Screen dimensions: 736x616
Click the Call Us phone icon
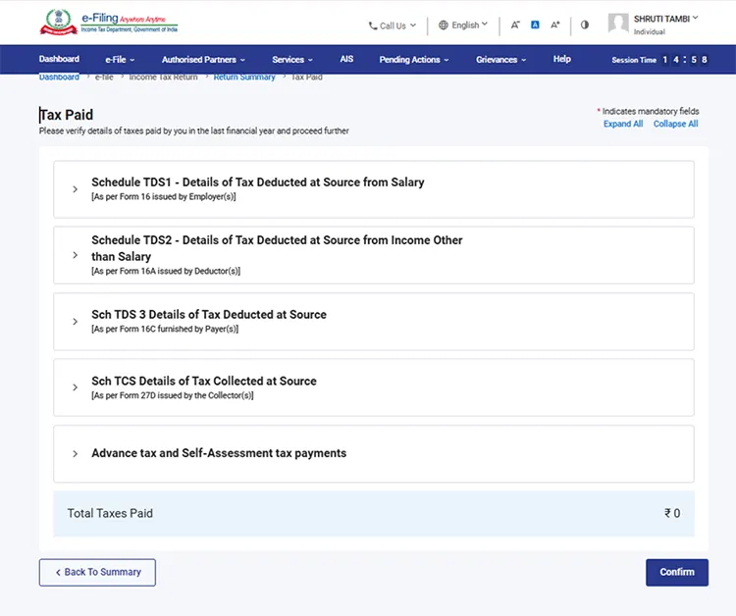[373, 26]
